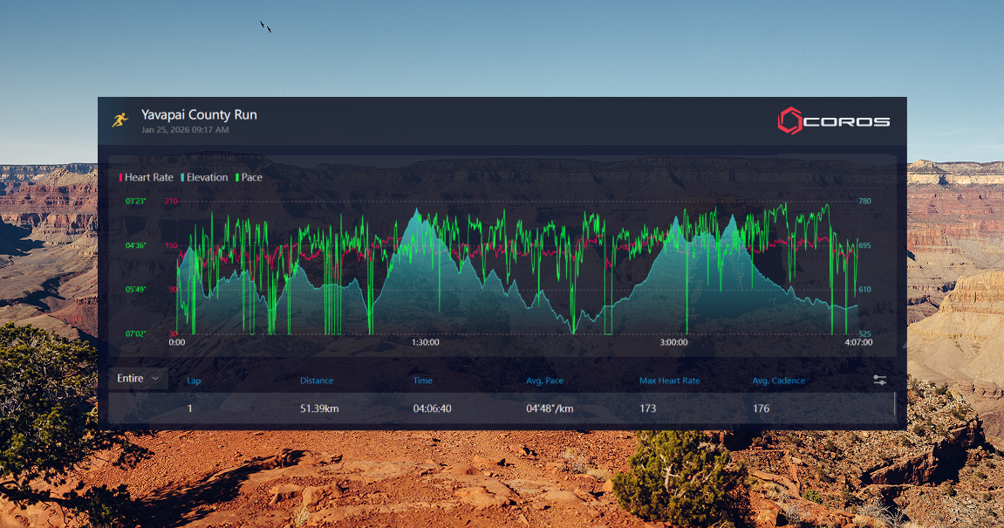Toggle the Pace chart series
1004x528 pixels.
pos(249,177)
